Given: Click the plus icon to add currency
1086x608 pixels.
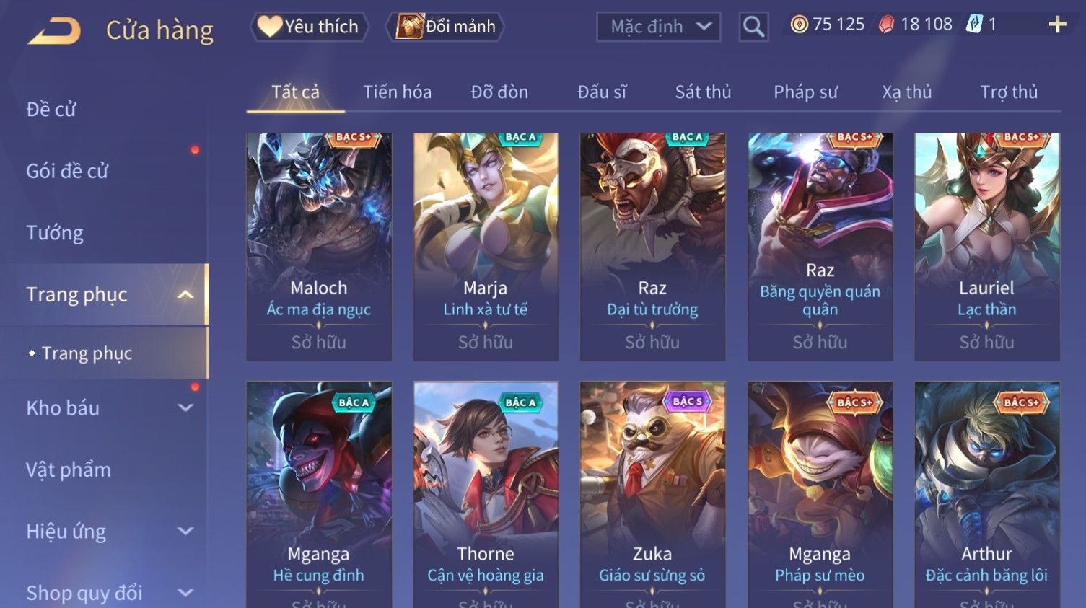Looking at the screenshot, I should tap(1057, 25).
